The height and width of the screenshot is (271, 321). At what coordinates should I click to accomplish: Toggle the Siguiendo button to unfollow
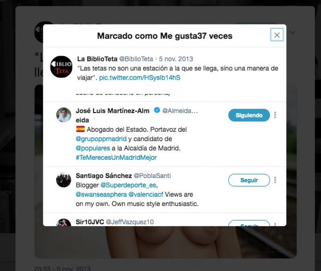coord(249,115)
